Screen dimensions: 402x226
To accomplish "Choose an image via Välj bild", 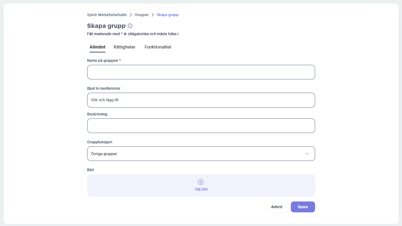I will (x=201, y=189).
